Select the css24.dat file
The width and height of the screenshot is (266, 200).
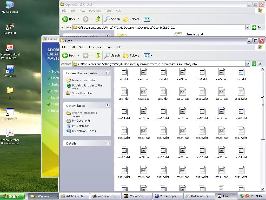point(183,133)
